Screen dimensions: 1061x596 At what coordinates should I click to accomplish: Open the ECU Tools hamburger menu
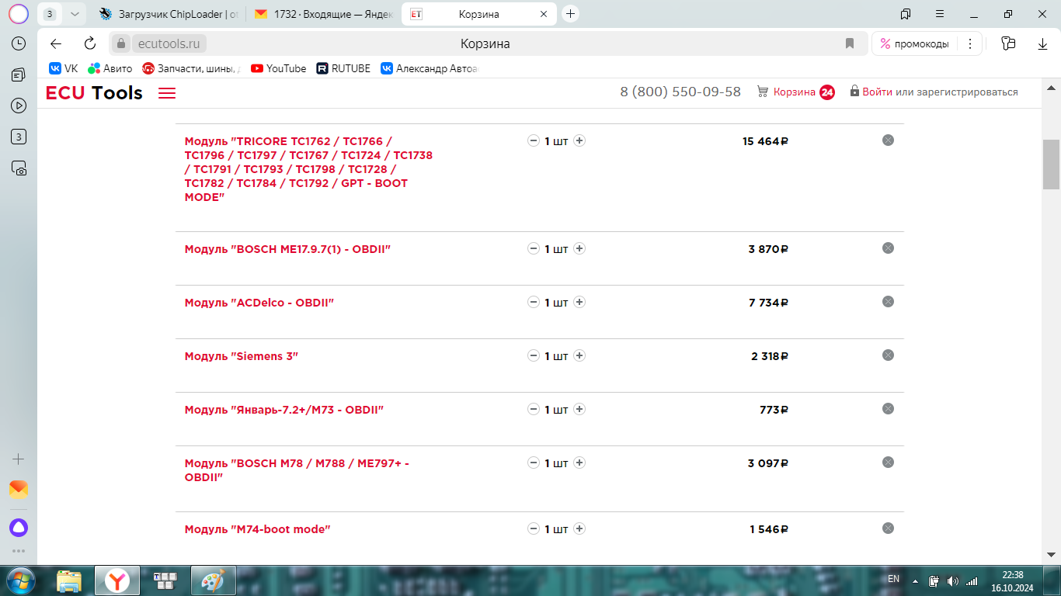point(167,93)
